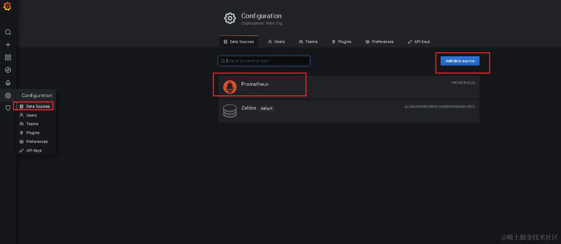Open the Grafana logo home

click(x=7, y=6)
